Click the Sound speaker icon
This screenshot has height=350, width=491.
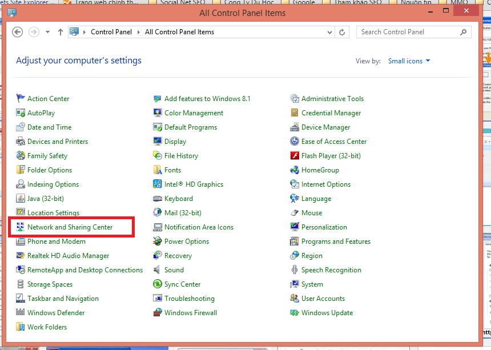point(157,270)
